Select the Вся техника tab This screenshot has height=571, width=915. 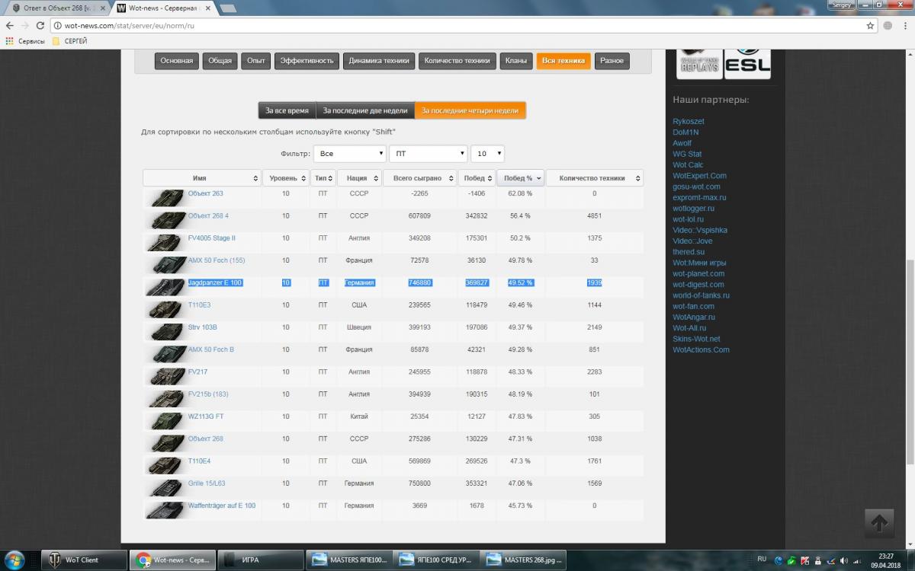pyautogui.click(x=563, y=61)
